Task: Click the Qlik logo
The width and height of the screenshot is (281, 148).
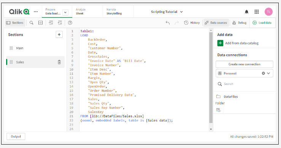Action: 19,12
